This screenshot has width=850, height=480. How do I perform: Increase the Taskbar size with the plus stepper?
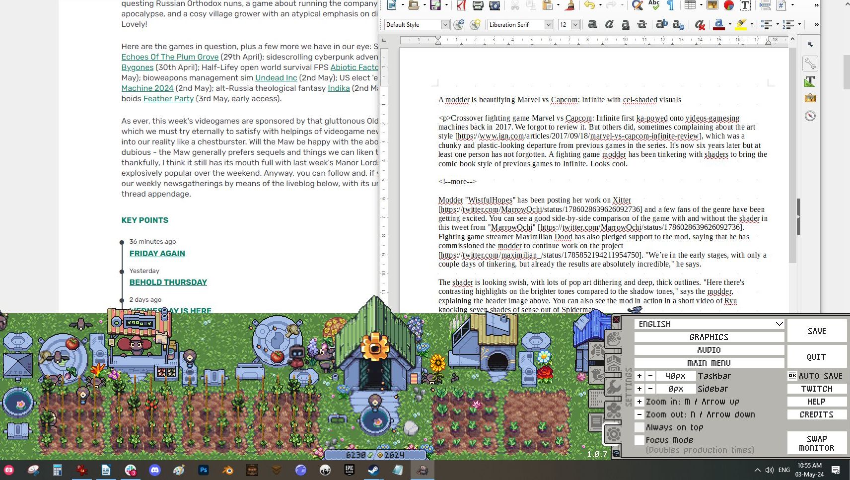click(639, 376)
